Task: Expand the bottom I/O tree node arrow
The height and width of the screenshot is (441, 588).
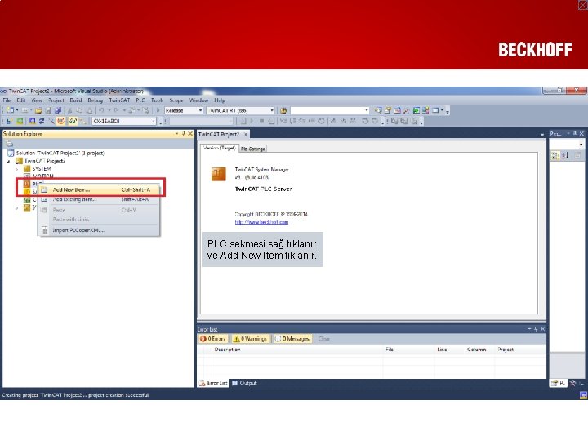Action: point(16,207)
